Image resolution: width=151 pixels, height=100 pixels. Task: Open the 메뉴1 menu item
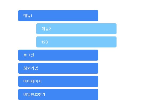point(58,16)
